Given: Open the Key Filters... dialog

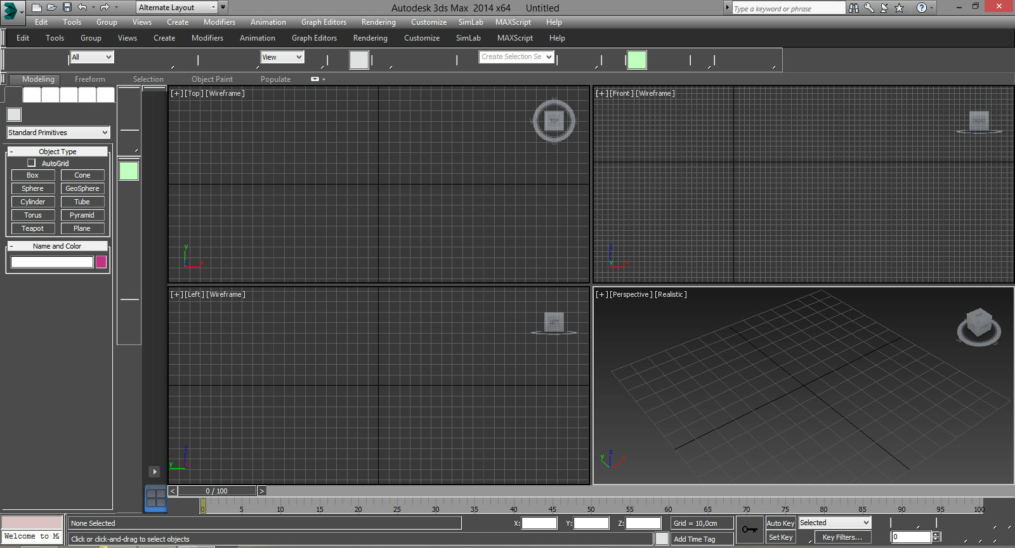Looking at the screenshot, I should (x=842, y=537).
